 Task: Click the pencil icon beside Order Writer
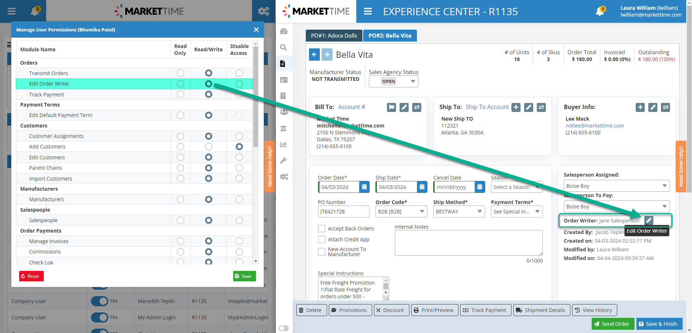coord(649,220)
